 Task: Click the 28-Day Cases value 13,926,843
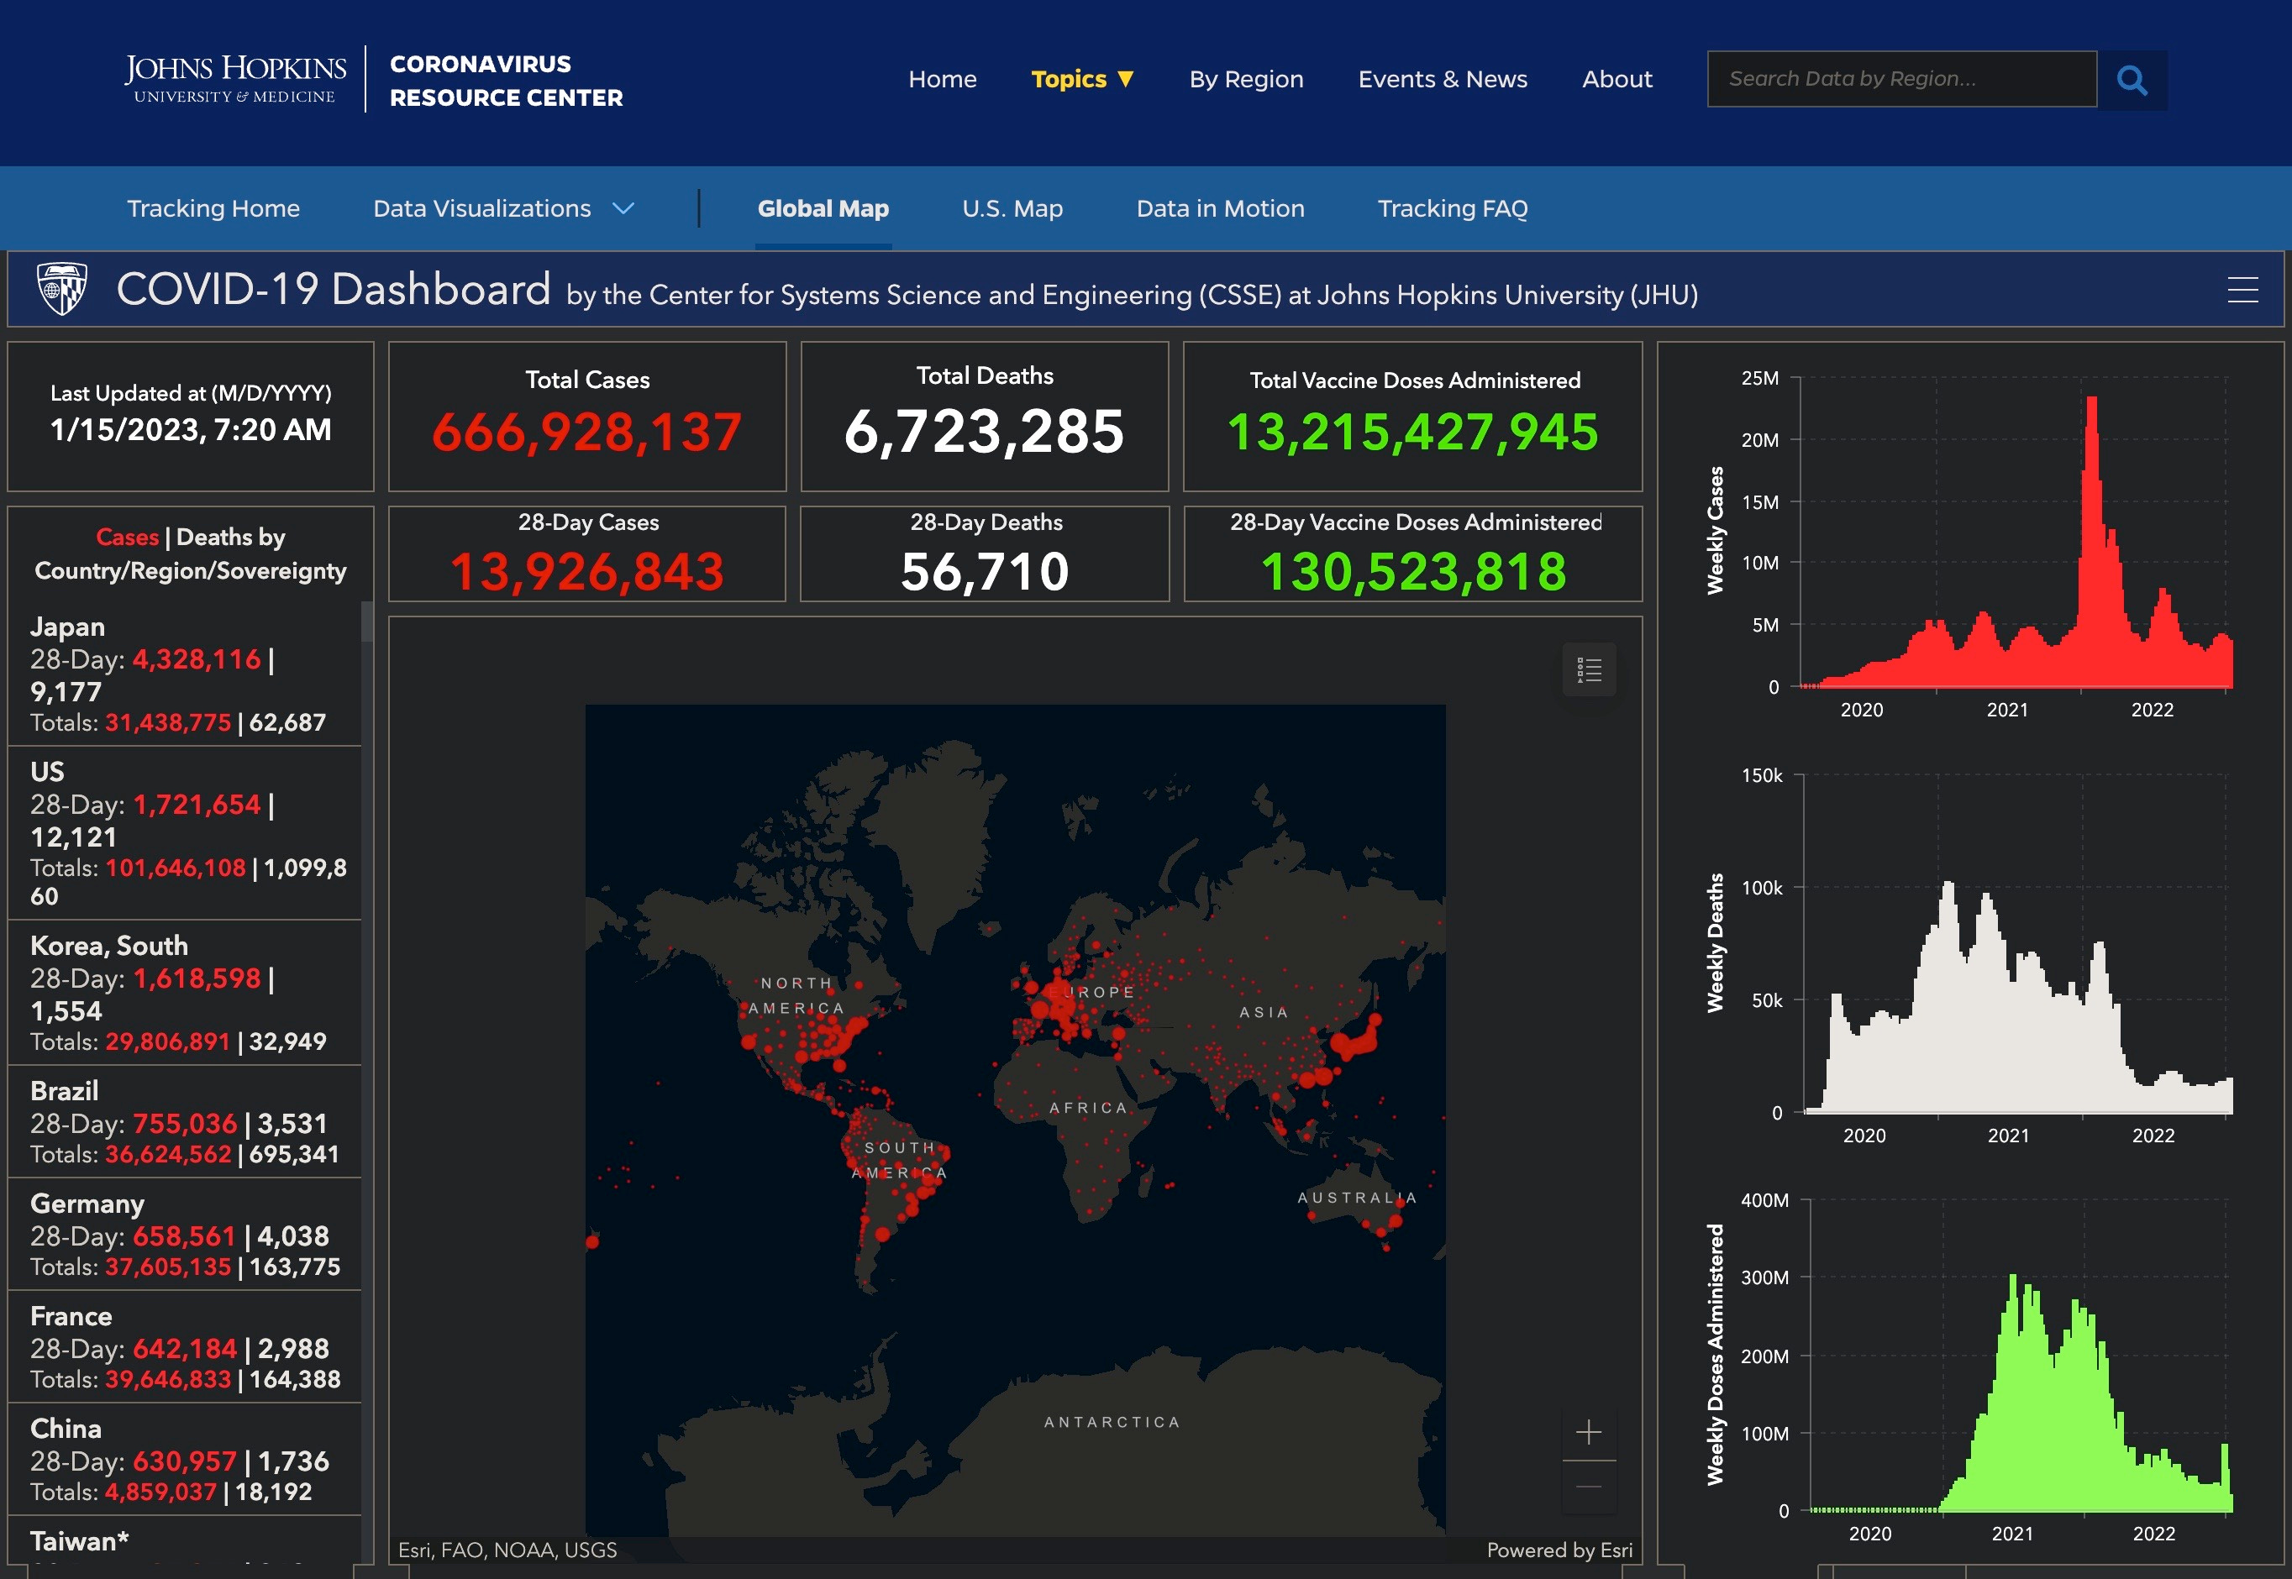586,572
